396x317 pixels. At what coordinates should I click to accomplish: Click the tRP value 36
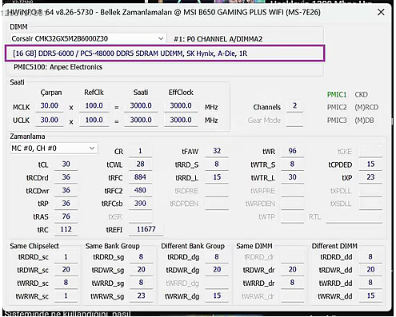point(66,204)
